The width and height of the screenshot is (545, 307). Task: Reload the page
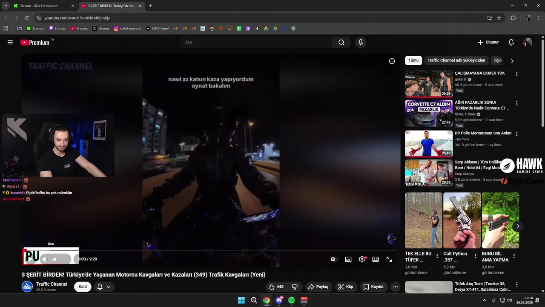pyautogui.click(x=26, y=18)
